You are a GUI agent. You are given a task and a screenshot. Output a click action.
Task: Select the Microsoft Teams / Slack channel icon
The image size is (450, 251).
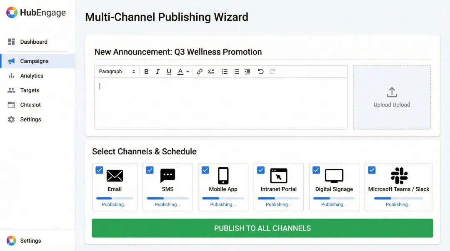(x=399, y=176)
